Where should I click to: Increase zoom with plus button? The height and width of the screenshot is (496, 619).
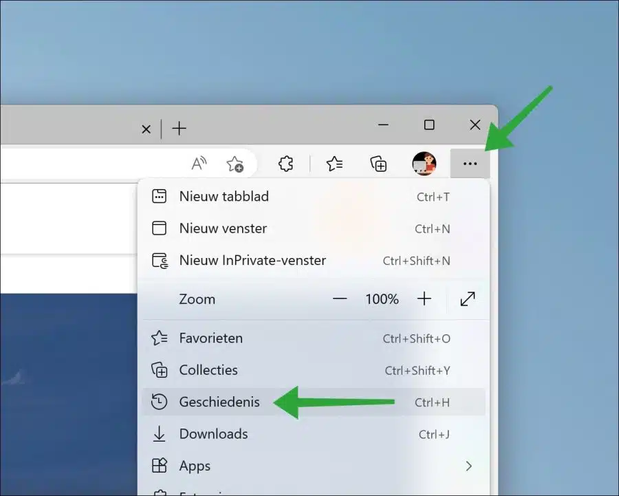pos(424,299)
